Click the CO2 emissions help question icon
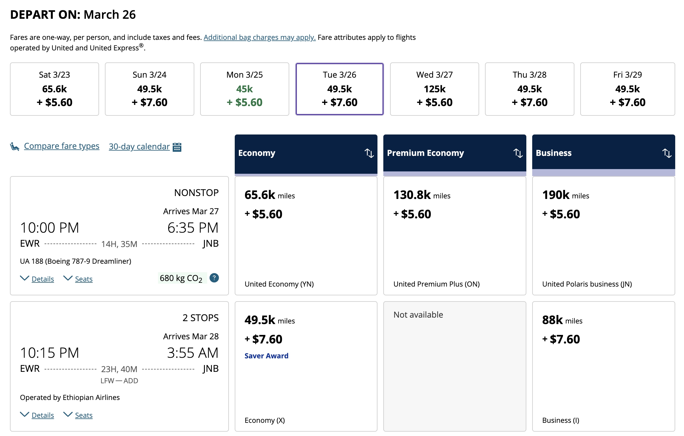Viewport: 684px width, 436px height. pyautogui.click(x=214, y=278)
